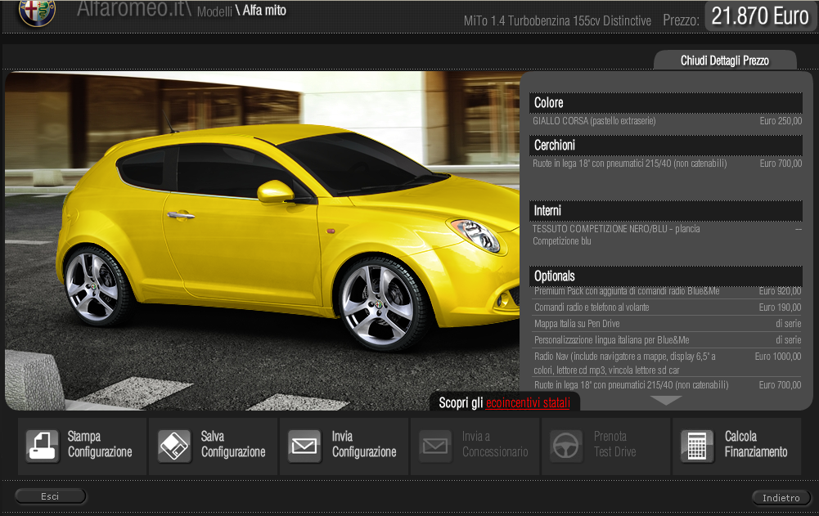The width and height of the screenshot is (819, 516).
Task: Click the Indietro button
Action: 781,498
